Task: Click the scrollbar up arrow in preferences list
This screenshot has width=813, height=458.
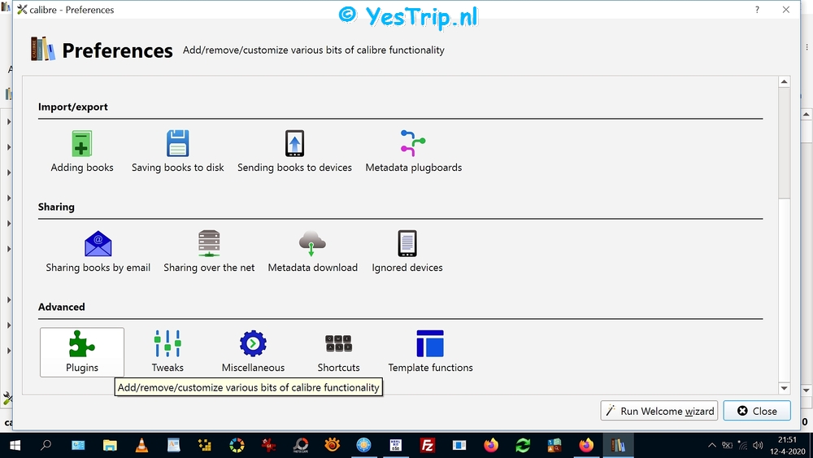Action: click(x=784, y=82)
